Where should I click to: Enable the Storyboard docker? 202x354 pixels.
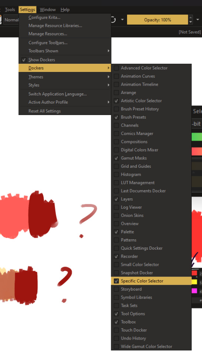click(x=151, y=289)
